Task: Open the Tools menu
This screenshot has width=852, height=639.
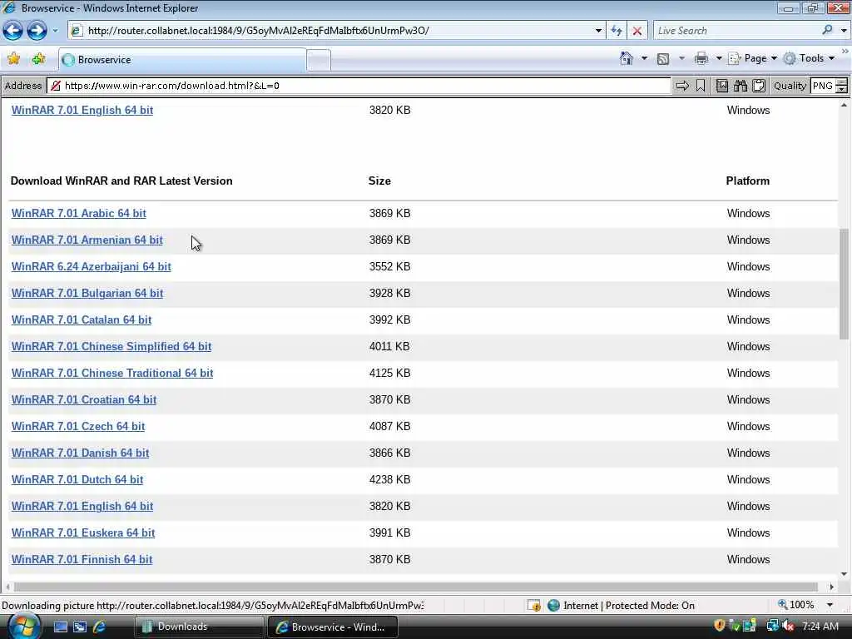Action: tap(809, 58)
